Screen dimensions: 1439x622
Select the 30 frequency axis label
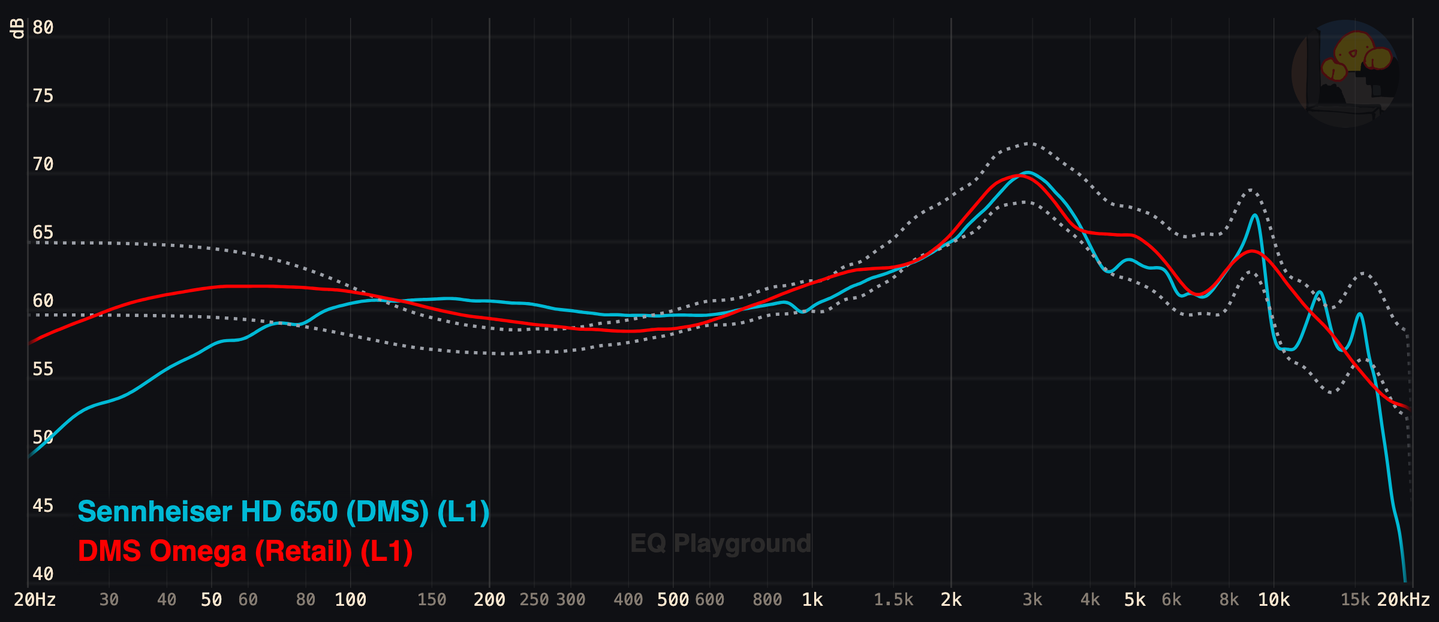(109, 600)
